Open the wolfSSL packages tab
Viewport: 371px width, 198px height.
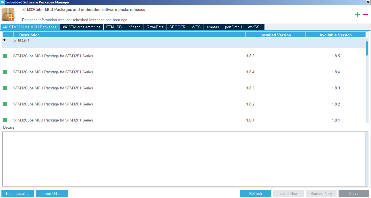[x=254, y=27]
